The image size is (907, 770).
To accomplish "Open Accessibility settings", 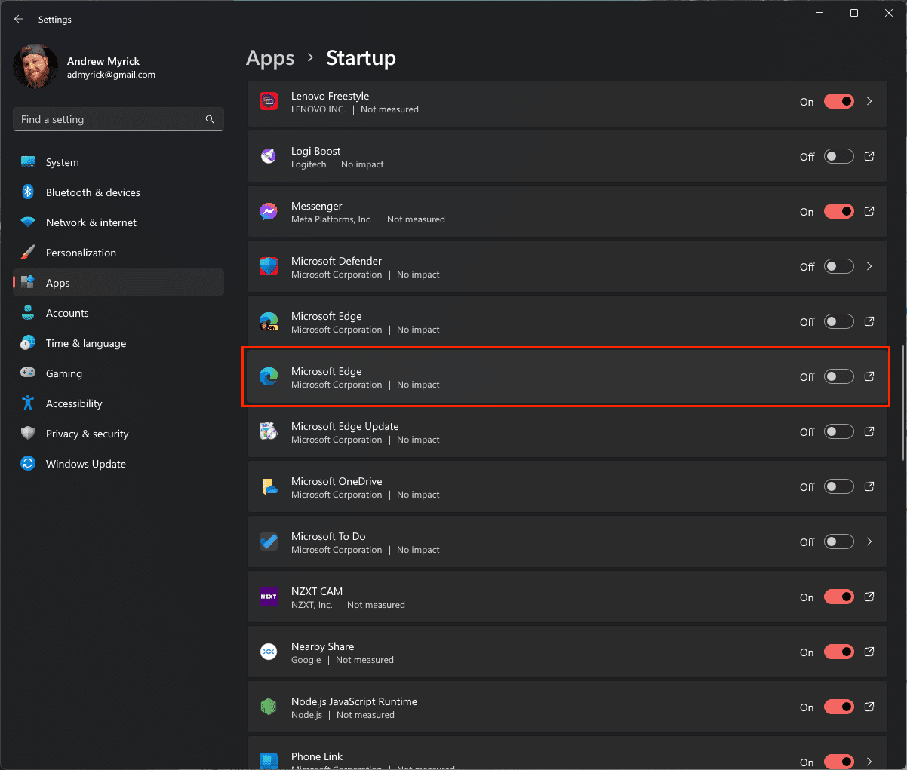I will click(x=118, y=403).
